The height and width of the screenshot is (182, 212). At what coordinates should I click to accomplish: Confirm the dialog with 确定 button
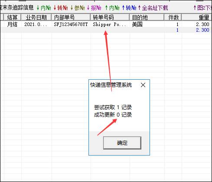[x=122, y=143]
